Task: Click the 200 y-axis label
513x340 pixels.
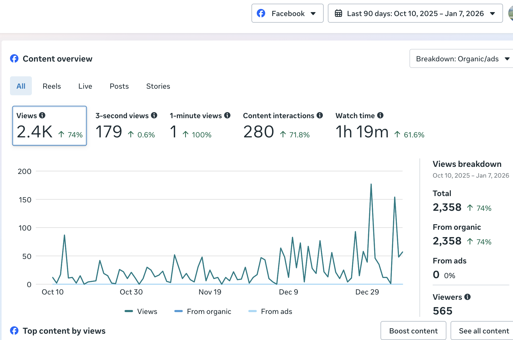Action: (x=24, y=171)
